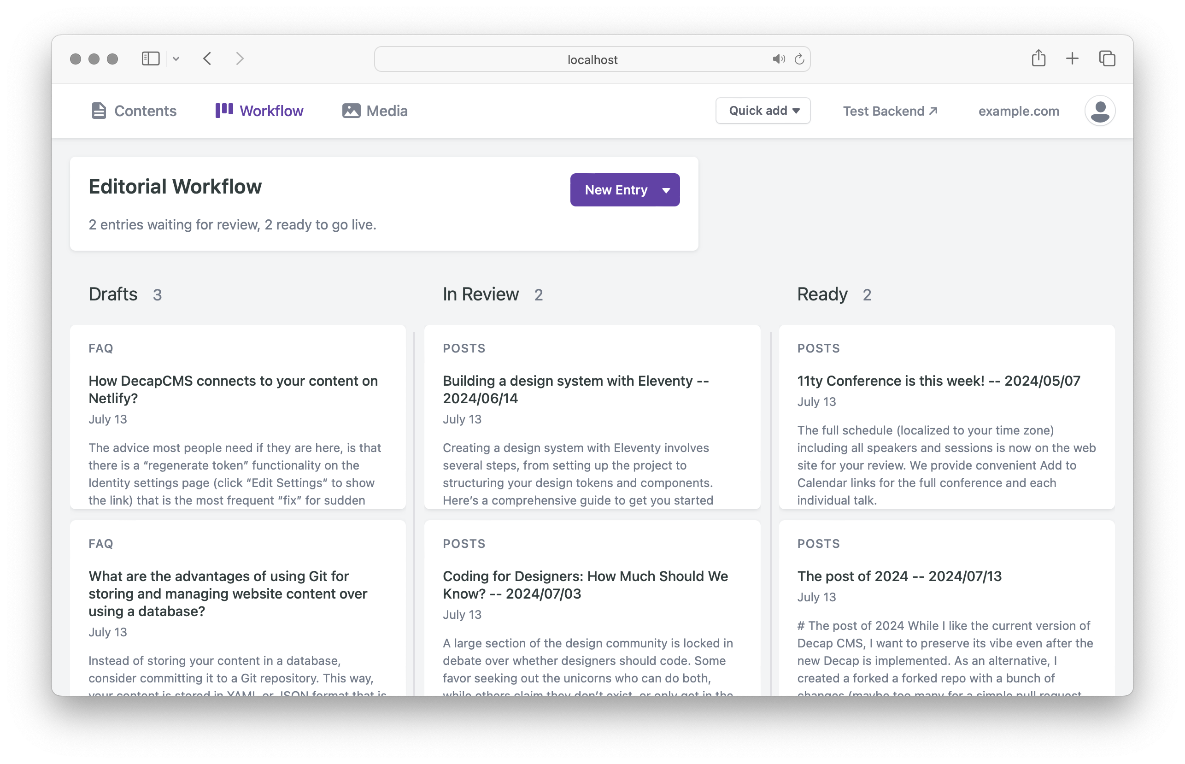Expand the Quick add dropdown
This screenshot has width=1185, height=764.
tap(763, 111)
